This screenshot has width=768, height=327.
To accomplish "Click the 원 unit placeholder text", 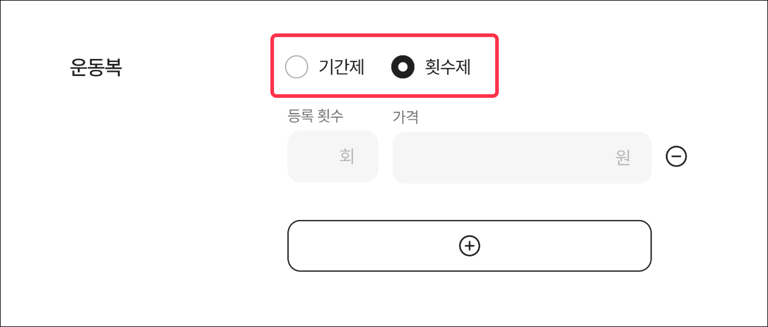I will point(623,157).
